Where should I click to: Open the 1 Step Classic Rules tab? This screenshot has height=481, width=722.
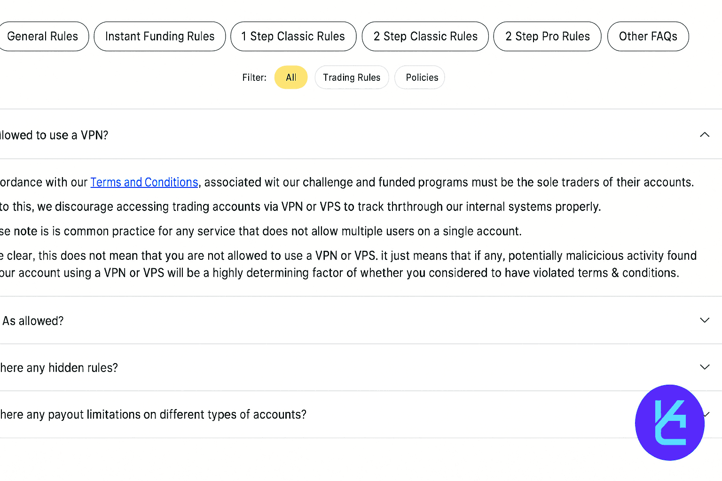[293, 36]
